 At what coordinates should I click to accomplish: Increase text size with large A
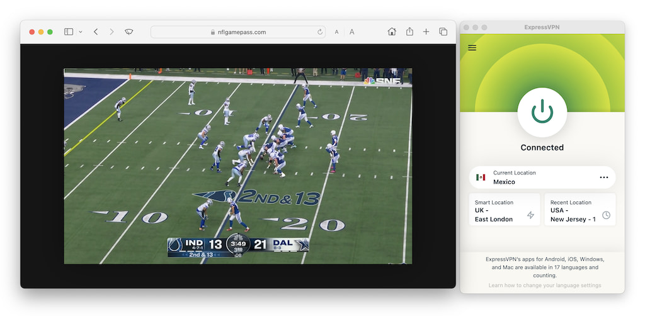tap(351, 32)
